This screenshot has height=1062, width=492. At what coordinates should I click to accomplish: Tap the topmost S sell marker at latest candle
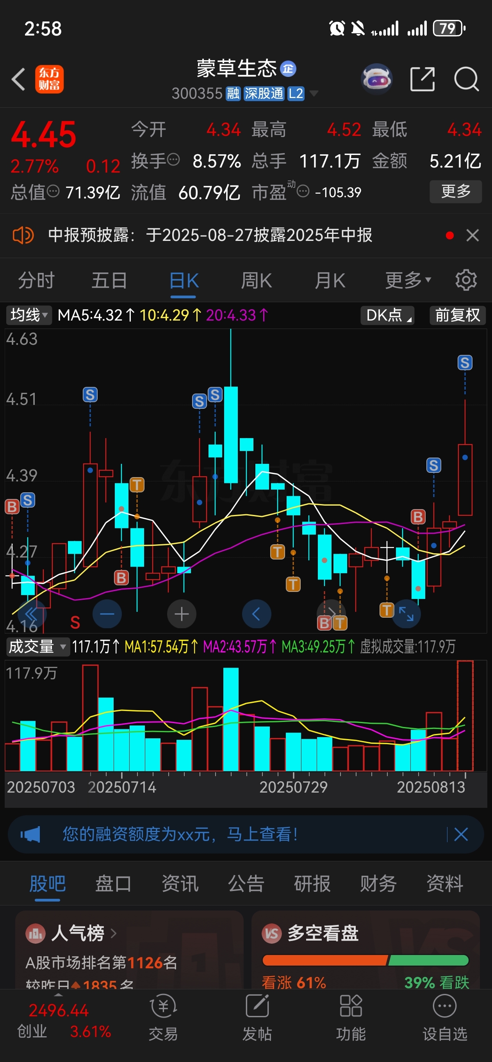point(465,363)
